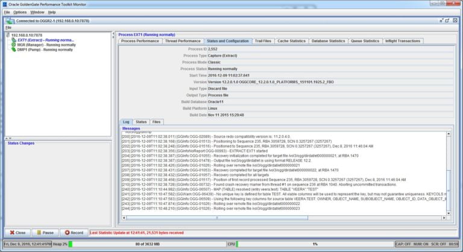Iconify the internal connection window

[441, 20]
